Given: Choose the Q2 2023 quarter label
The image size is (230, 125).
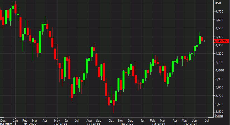Looking at the screenshot, I should coord(190,123).
